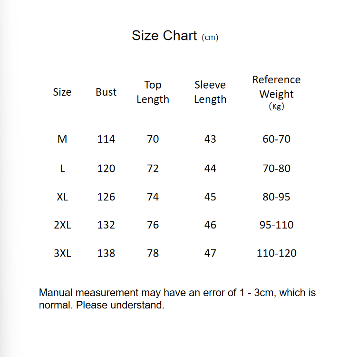
Task: Select the 3XL size label
Action: [62, 253]
